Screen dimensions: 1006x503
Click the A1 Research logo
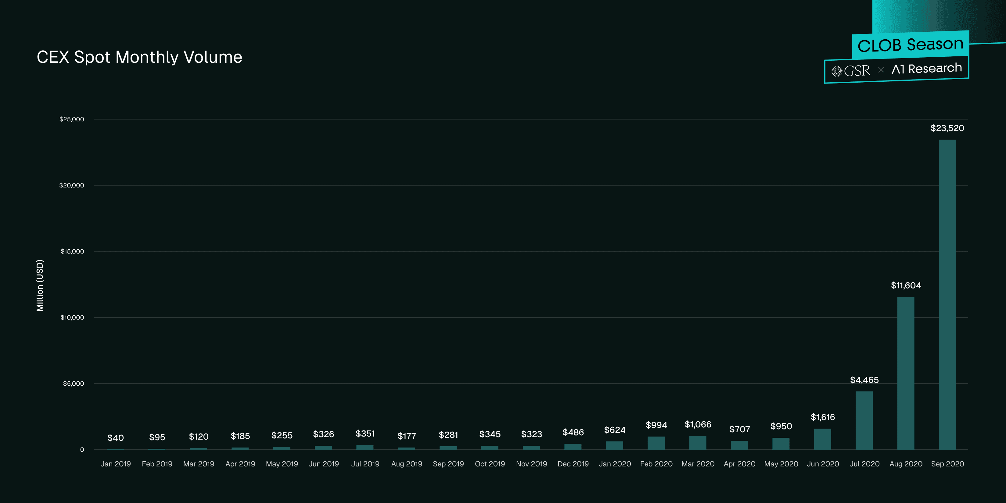[x=926, y=69]
